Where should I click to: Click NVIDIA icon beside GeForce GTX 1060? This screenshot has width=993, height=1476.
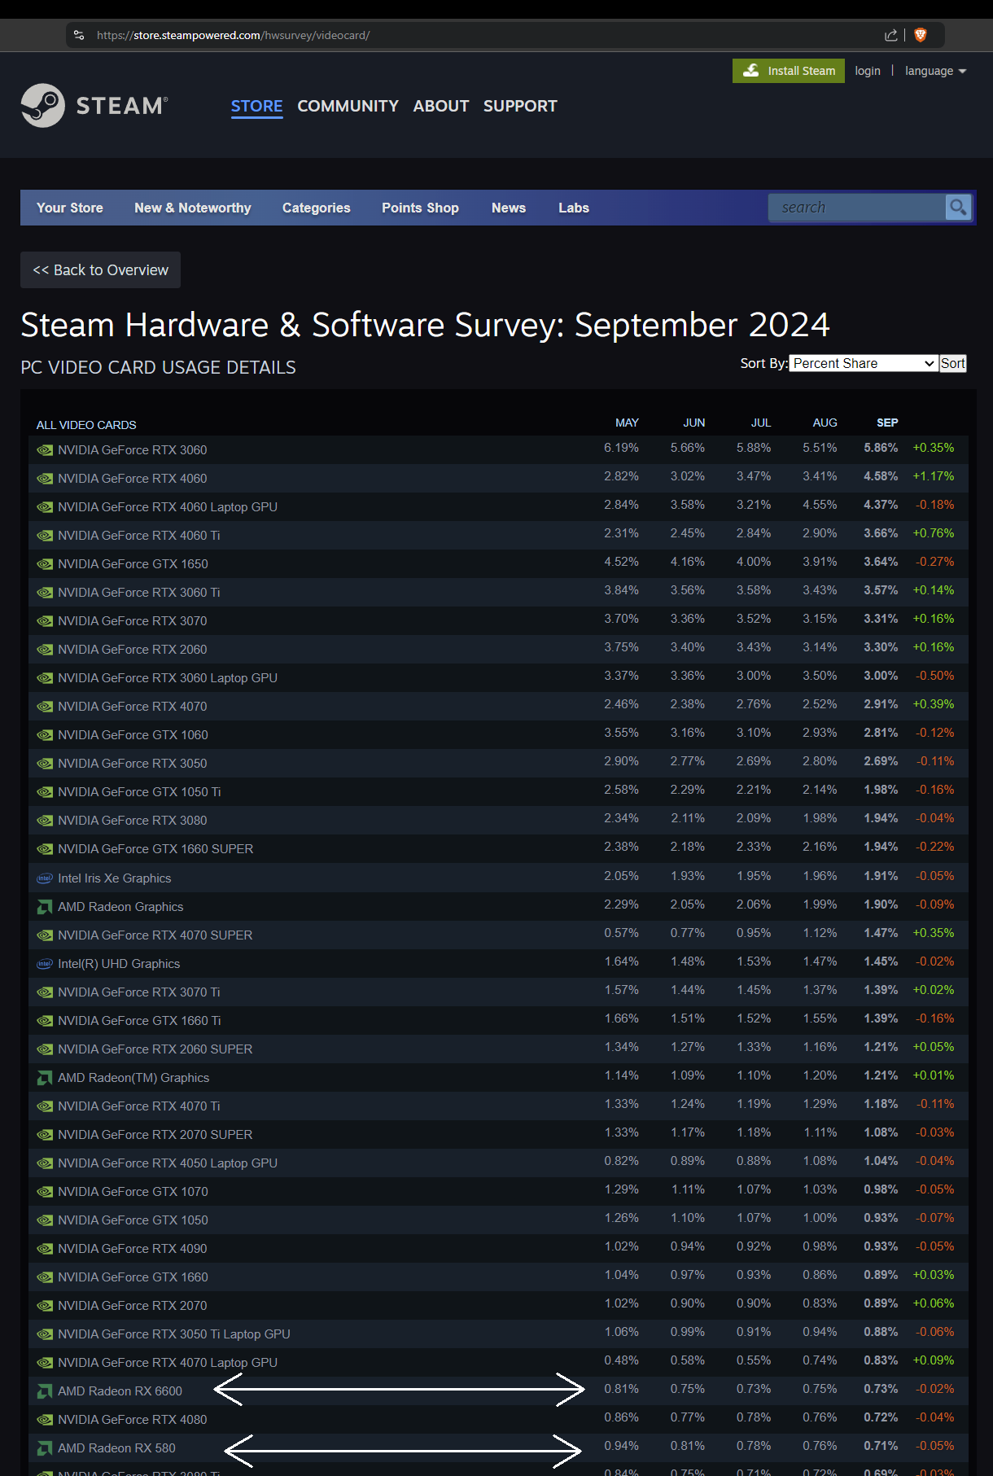point(45,735)
